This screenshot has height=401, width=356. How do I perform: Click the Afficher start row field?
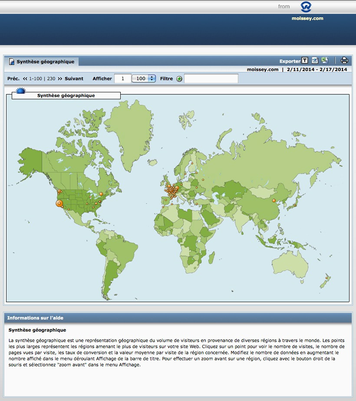point(123,78)
